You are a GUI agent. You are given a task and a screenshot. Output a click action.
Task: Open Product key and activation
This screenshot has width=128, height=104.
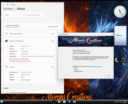[x=33, y=92]
